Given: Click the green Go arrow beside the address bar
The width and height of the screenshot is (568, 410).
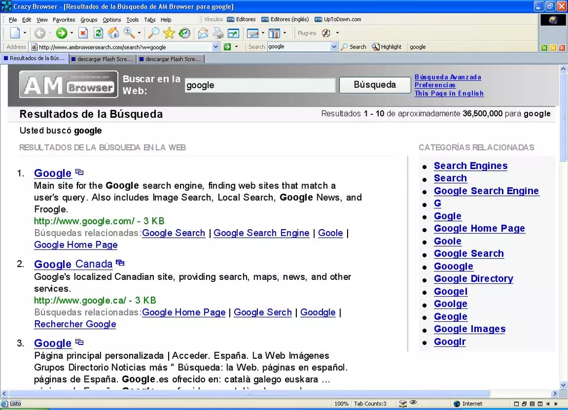Looking at the screenshot, I should point(227,47).
